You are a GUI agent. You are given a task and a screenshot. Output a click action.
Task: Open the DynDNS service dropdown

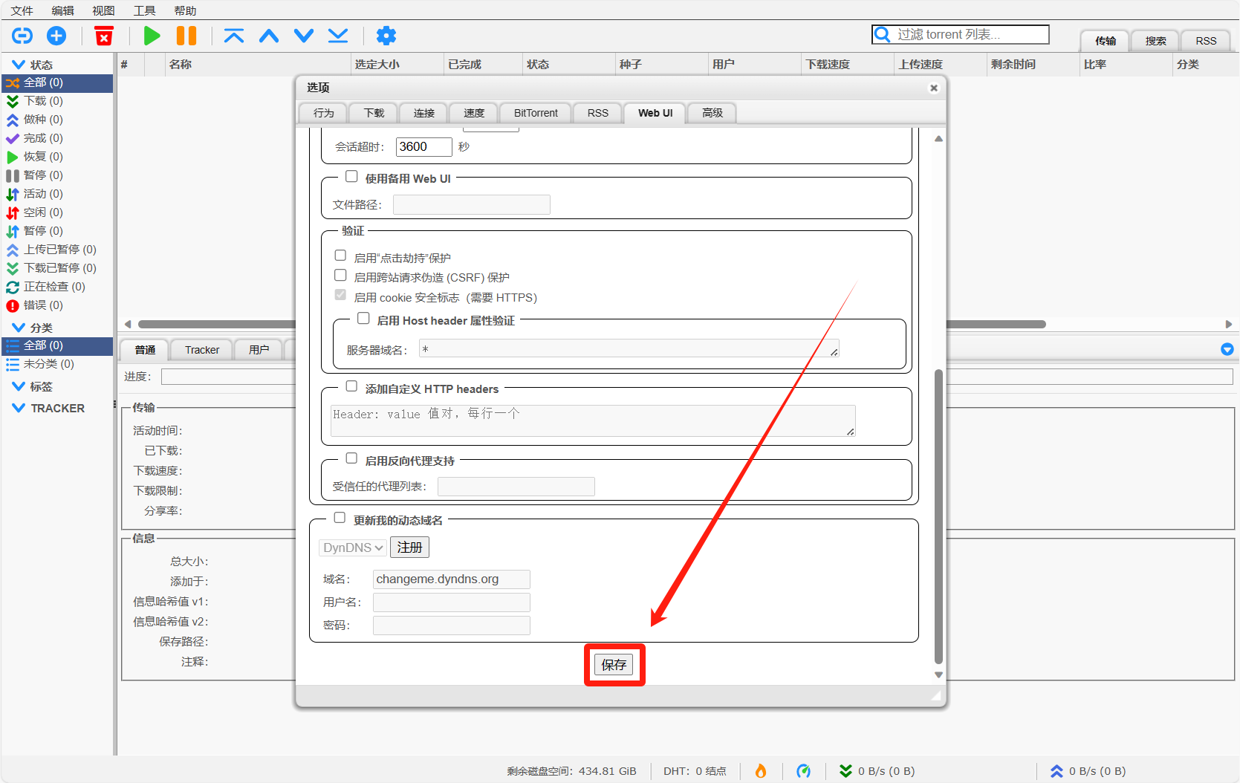pos(352,548)
